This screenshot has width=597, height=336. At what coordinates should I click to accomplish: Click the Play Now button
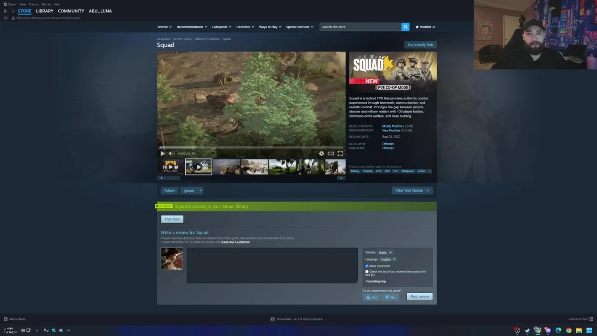pyautogui.click(x=172, y=219)
